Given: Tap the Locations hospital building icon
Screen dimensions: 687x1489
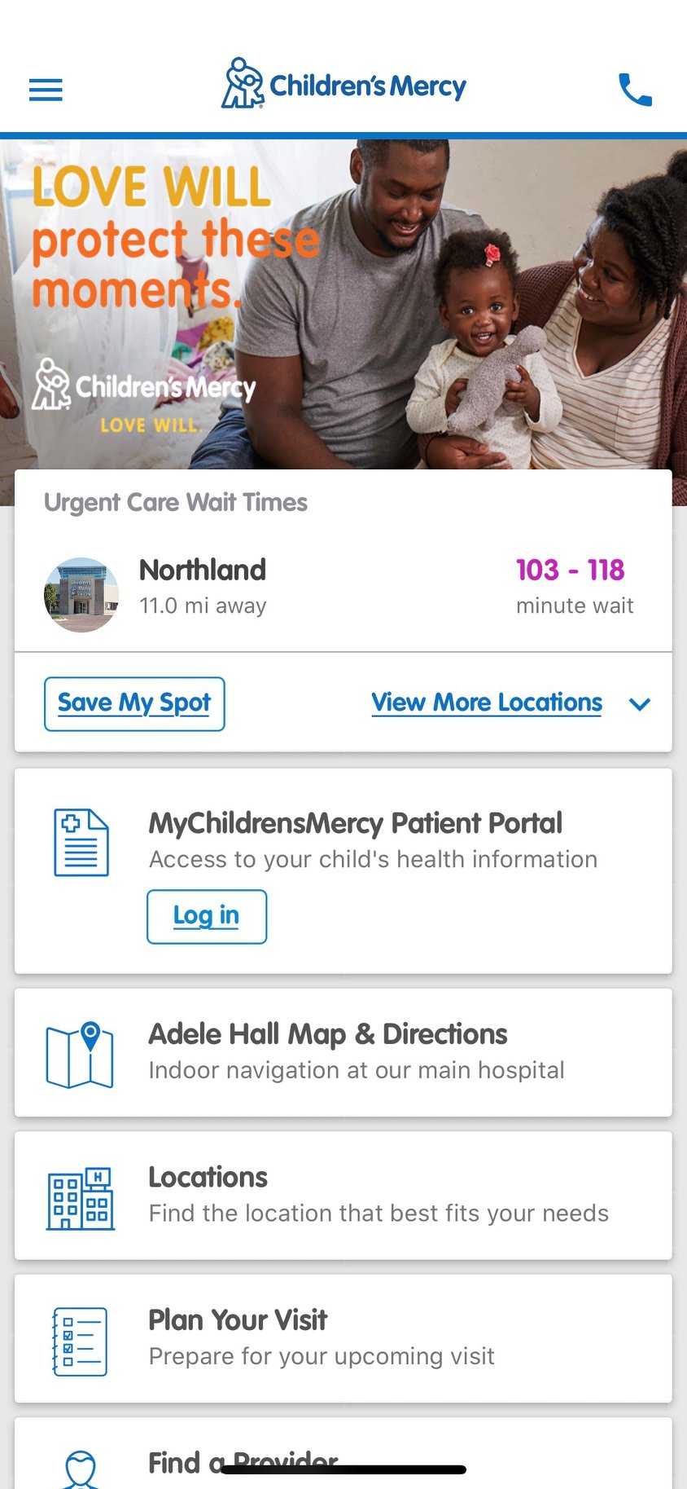Looking at the screenshot, I should tap(81, 1198).
